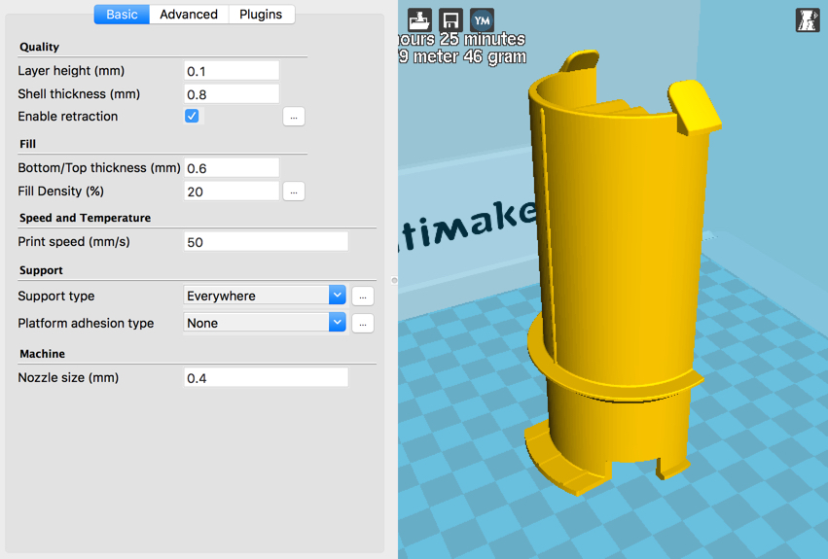Click the 'Shell thickness (mm)' label
The width and height of the screenshot is (828, 559).
pos(79,94)
